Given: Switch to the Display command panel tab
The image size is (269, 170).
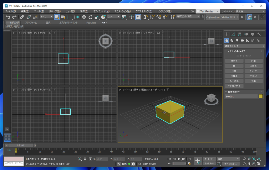Looking at the screenshot, I should coord(252,34).
